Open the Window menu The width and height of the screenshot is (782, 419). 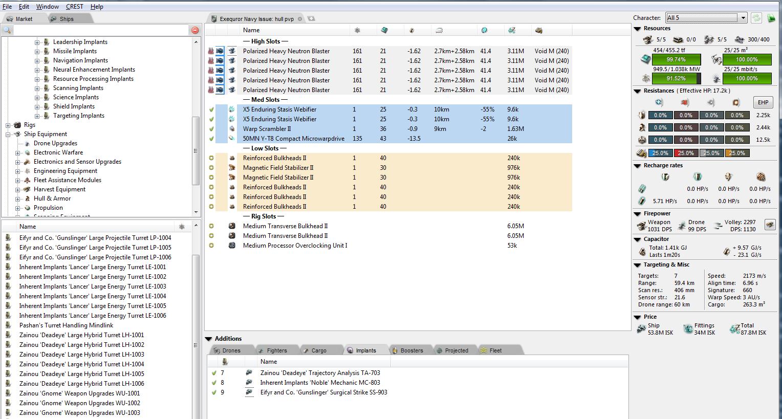click(47, 7)
